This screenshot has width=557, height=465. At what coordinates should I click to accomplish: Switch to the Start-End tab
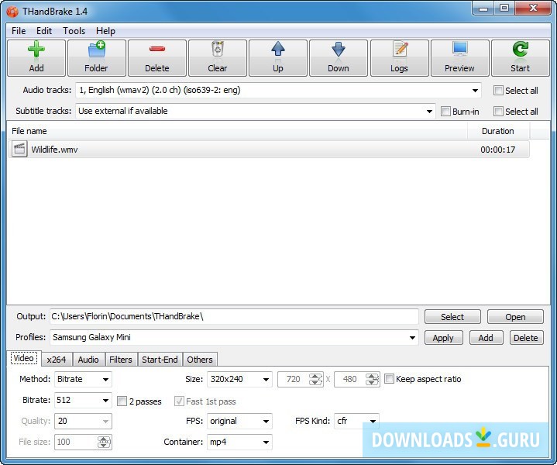(x=160, y=360)
